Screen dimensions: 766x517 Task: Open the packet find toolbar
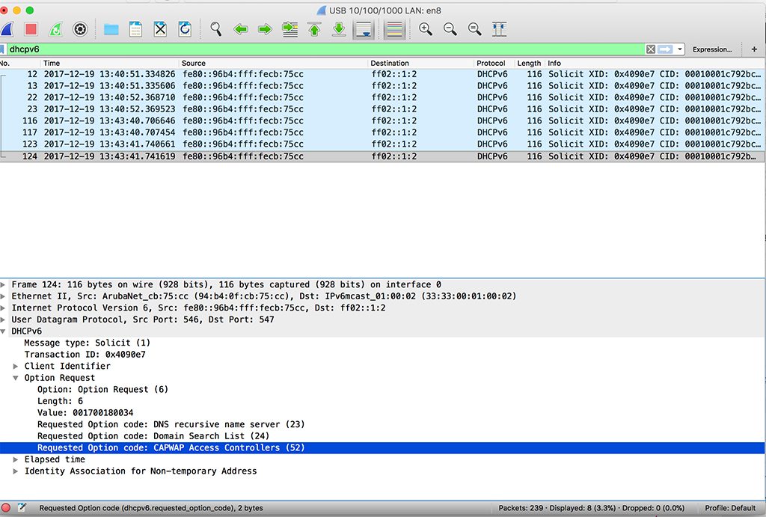click(x=217, y=29)
